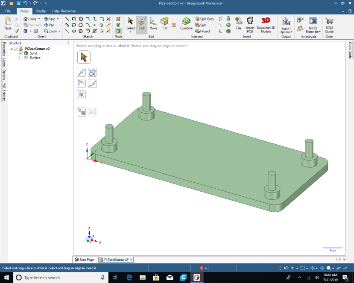Uncheck the Solid visibility checkbox

pos(21,53)
